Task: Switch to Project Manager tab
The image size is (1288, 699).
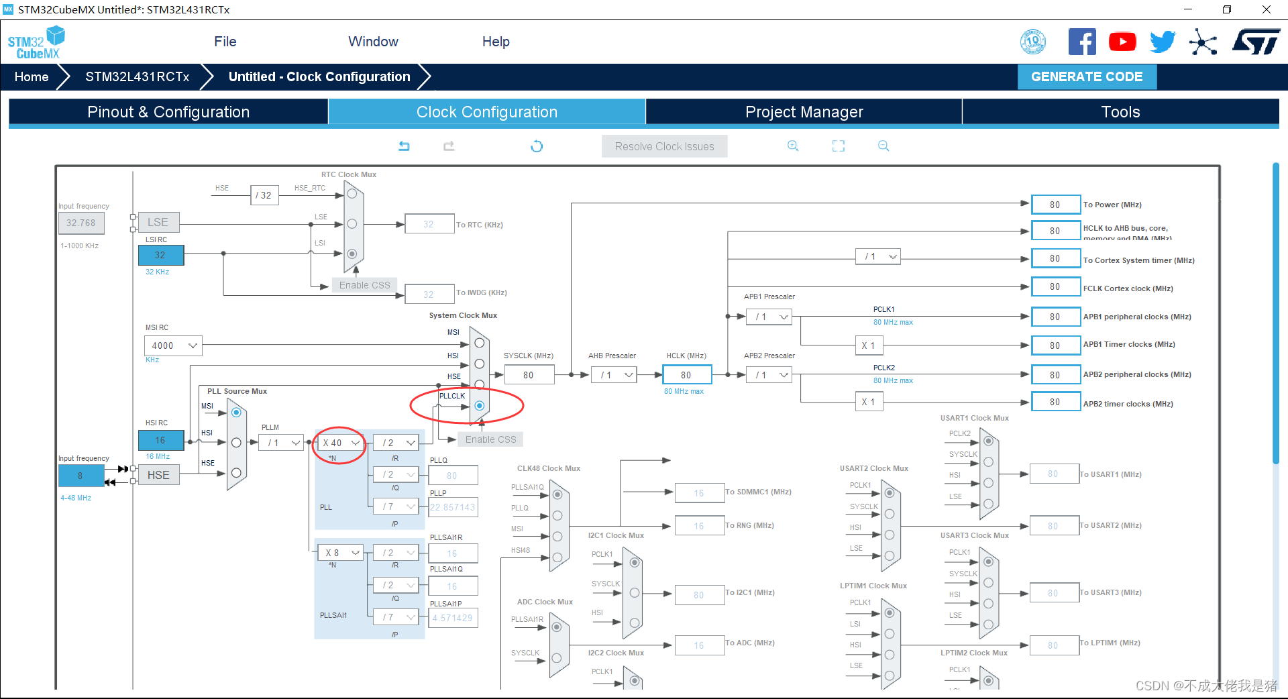Action: pos(804,112)
